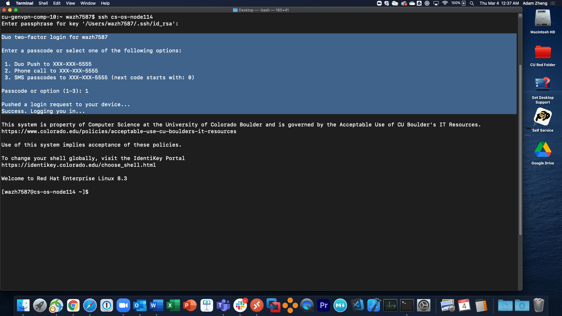
Task: Click the Wi-Fi status menu icon
Action: pos(445,3)
